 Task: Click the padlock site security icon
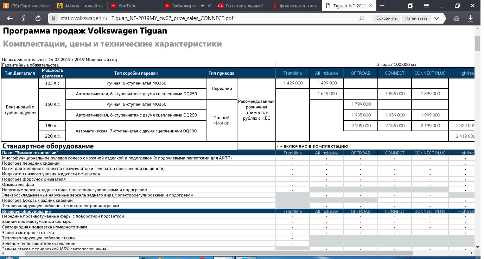53,18
